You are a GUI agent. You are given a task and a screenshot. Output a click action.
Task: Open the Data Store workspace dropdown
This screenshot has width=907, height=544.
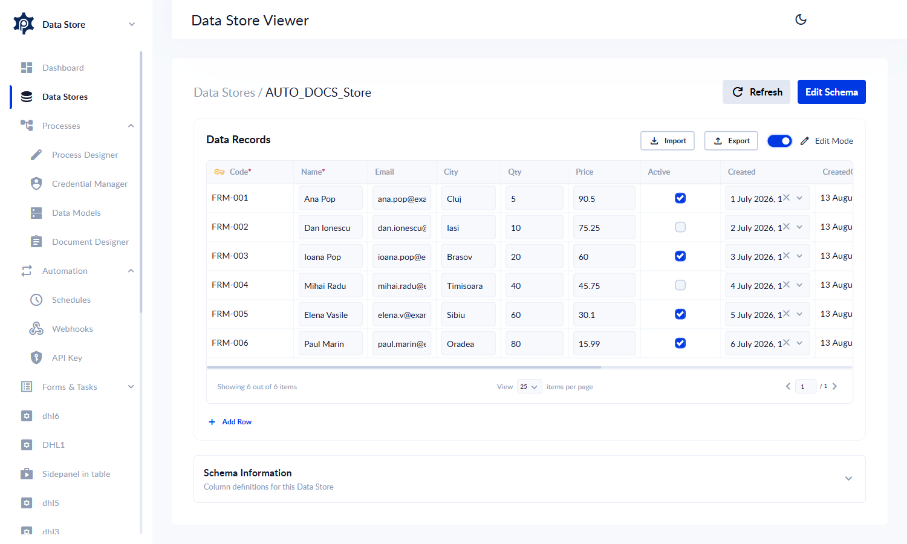[132, 24]
